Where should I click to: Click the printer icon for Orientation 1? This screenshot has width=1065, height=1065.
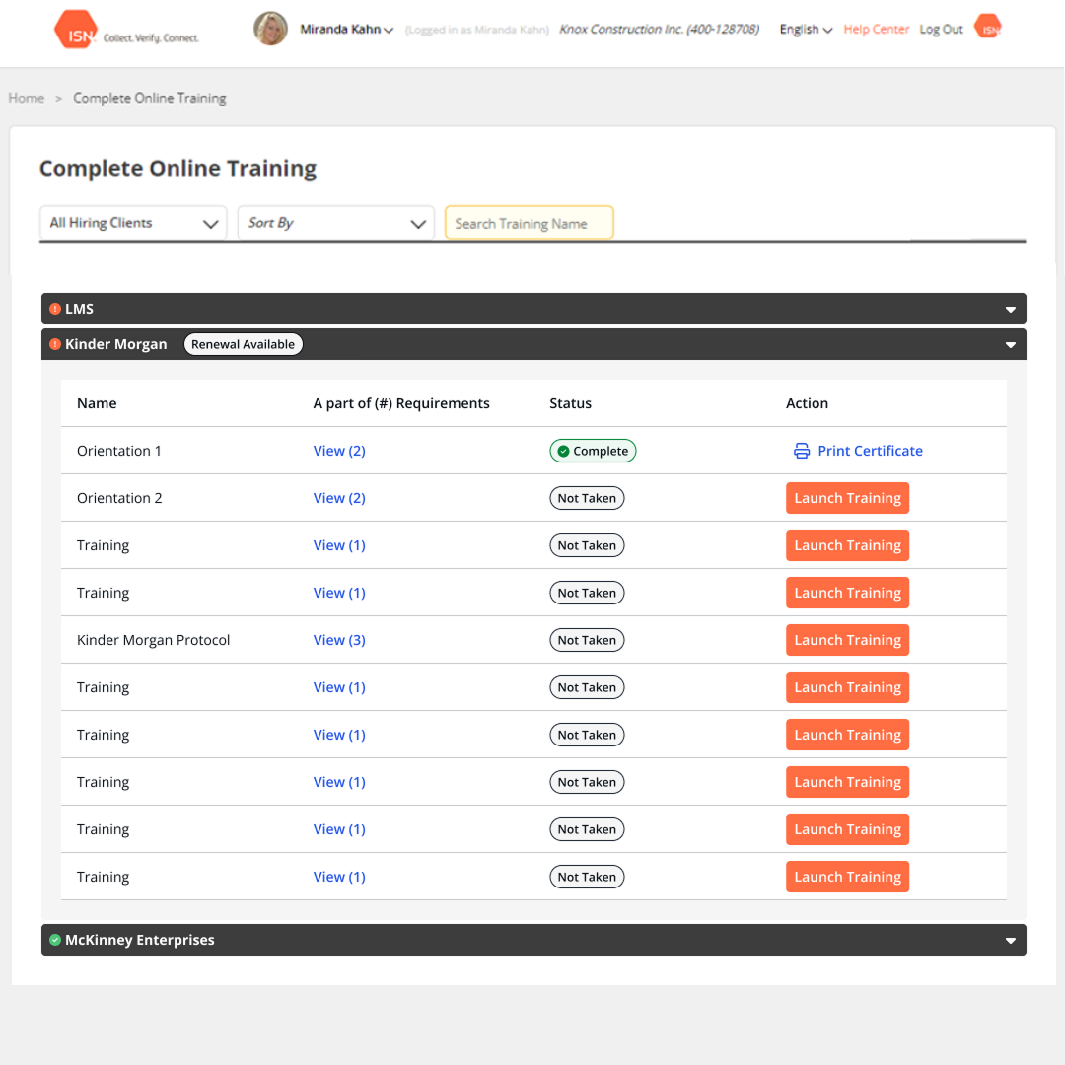point(802,451)
